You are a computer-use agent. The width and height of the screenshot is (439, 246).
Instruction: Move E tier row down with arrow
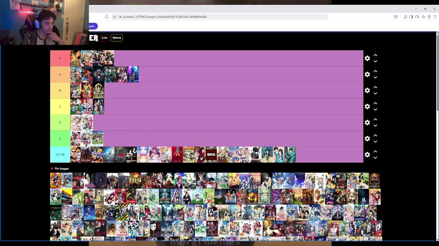[375, 142]
